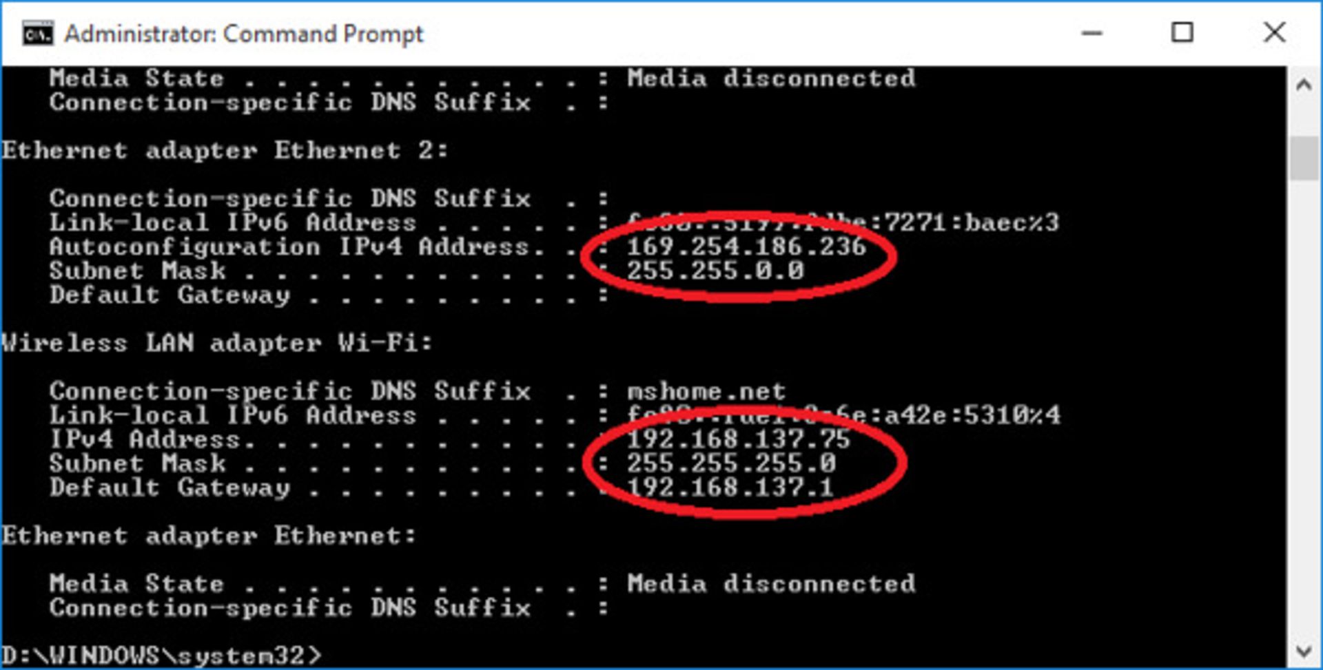Viewport: 1323px width, 670px height.
Task: Click the empty scrollbar track below thumb
Action: [1303, 413]
